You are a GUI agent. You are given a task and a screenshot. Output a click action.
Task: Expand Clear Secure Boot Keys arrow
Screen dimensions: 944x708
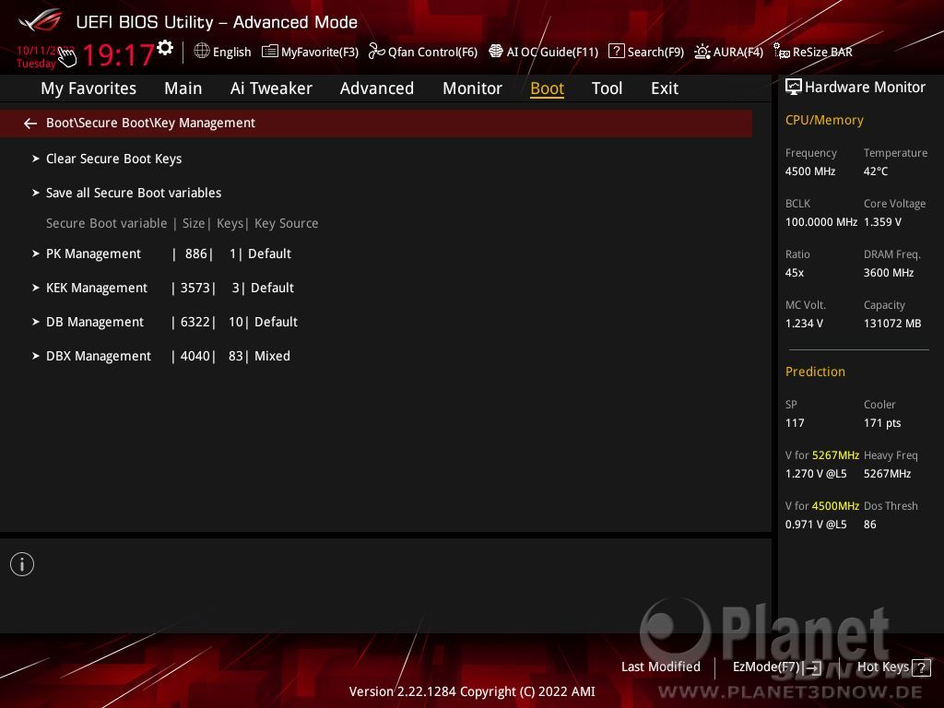pyautogui.click(x=36, y=159)
